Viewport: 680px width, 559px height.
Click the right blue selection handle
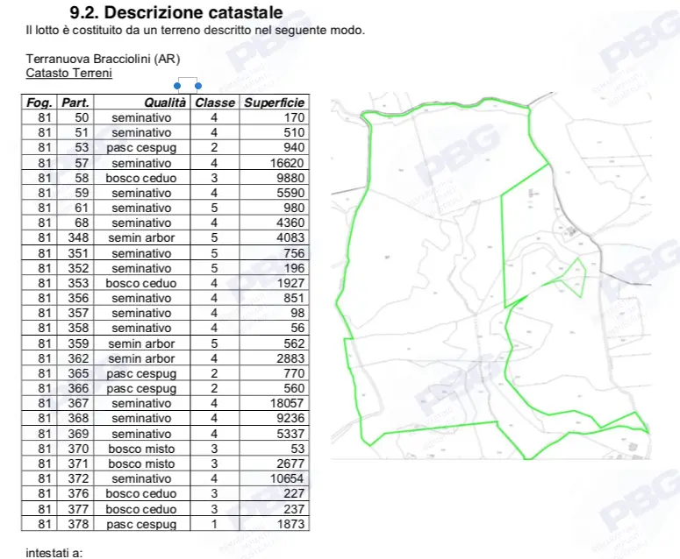(x=198, y=86)
